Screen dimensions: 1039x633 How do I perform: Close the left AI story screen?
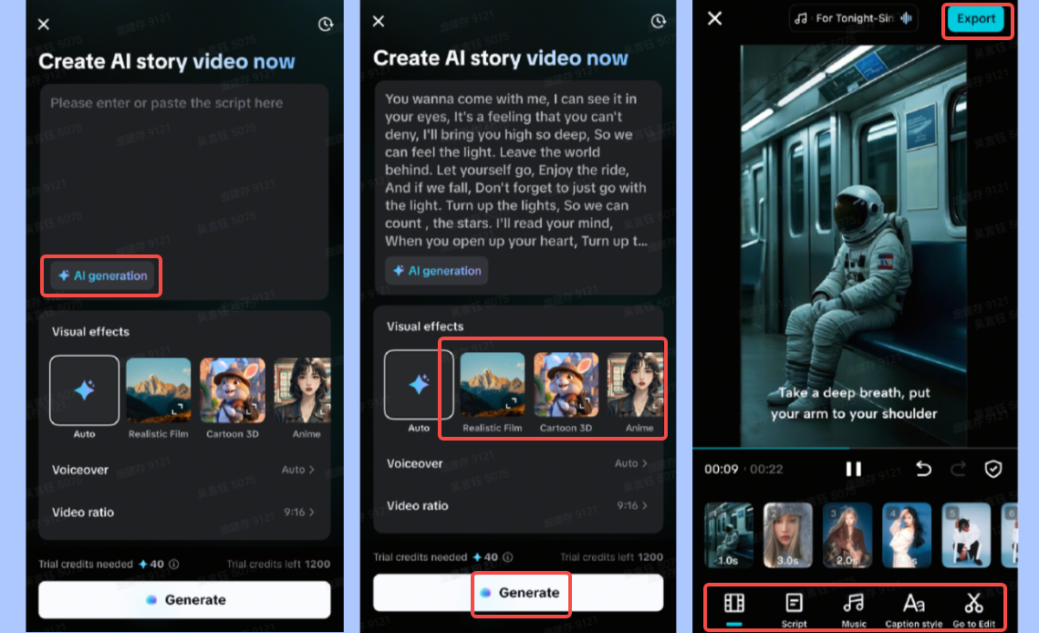pos(44,25)
